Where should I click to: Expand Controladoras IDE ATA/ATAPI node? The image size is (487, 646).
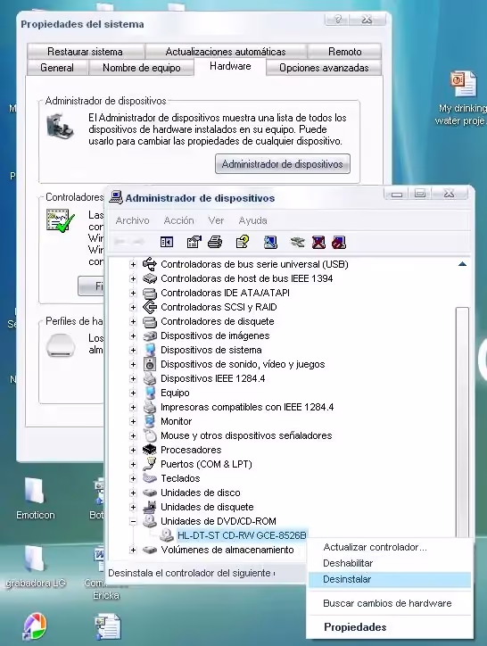[x=133, y=293]
